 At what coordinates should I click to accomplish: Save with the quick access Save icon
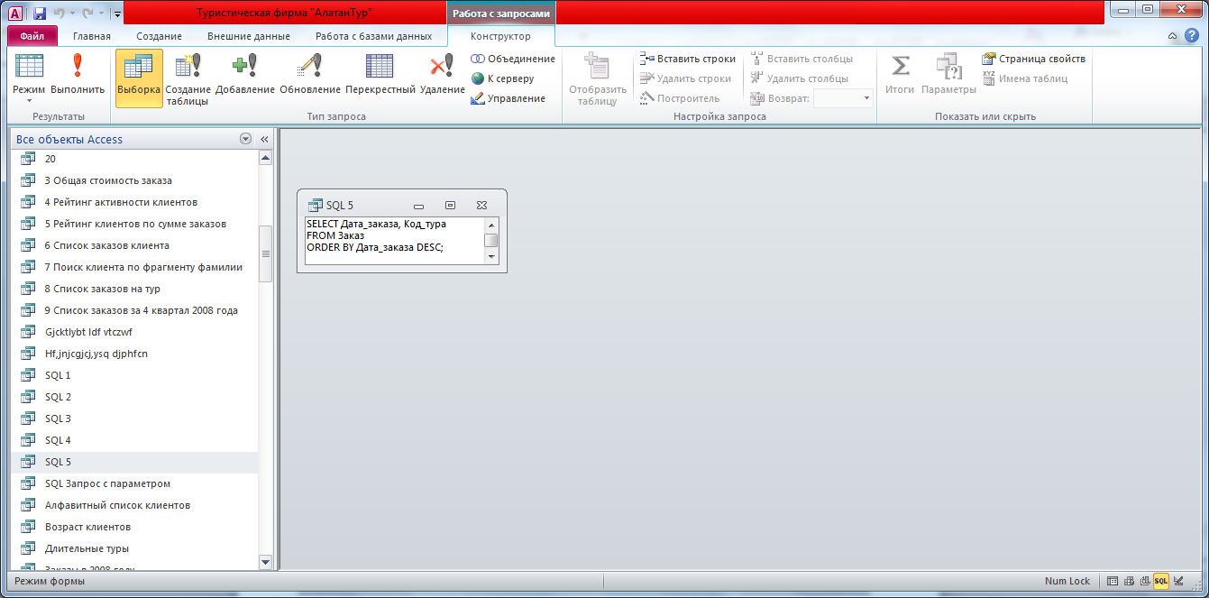pos(40,14)
